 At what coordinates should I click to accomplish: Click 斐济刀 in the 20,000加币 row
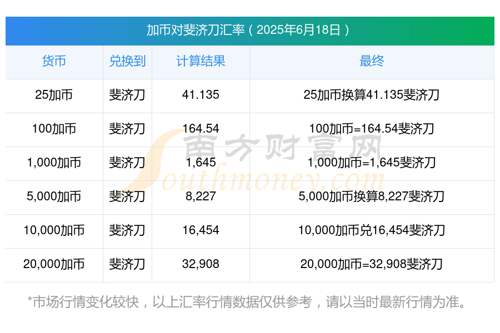[x=127, y=264]
